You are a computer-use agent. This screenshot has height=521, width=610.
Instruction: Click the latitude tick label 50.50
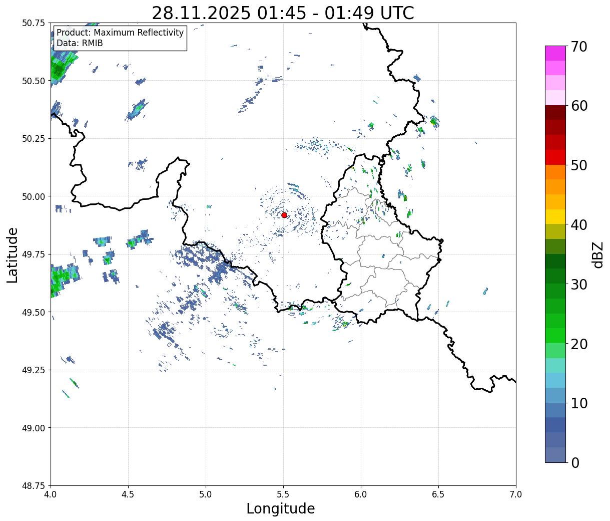pyautogui.click(x=34, y=81)
